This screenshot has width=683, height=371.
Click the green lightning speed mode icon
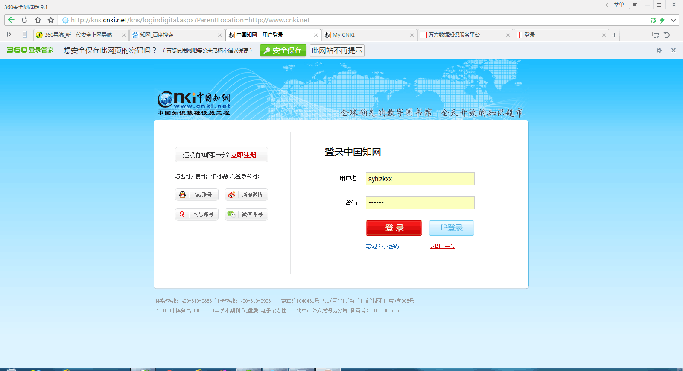662,20
